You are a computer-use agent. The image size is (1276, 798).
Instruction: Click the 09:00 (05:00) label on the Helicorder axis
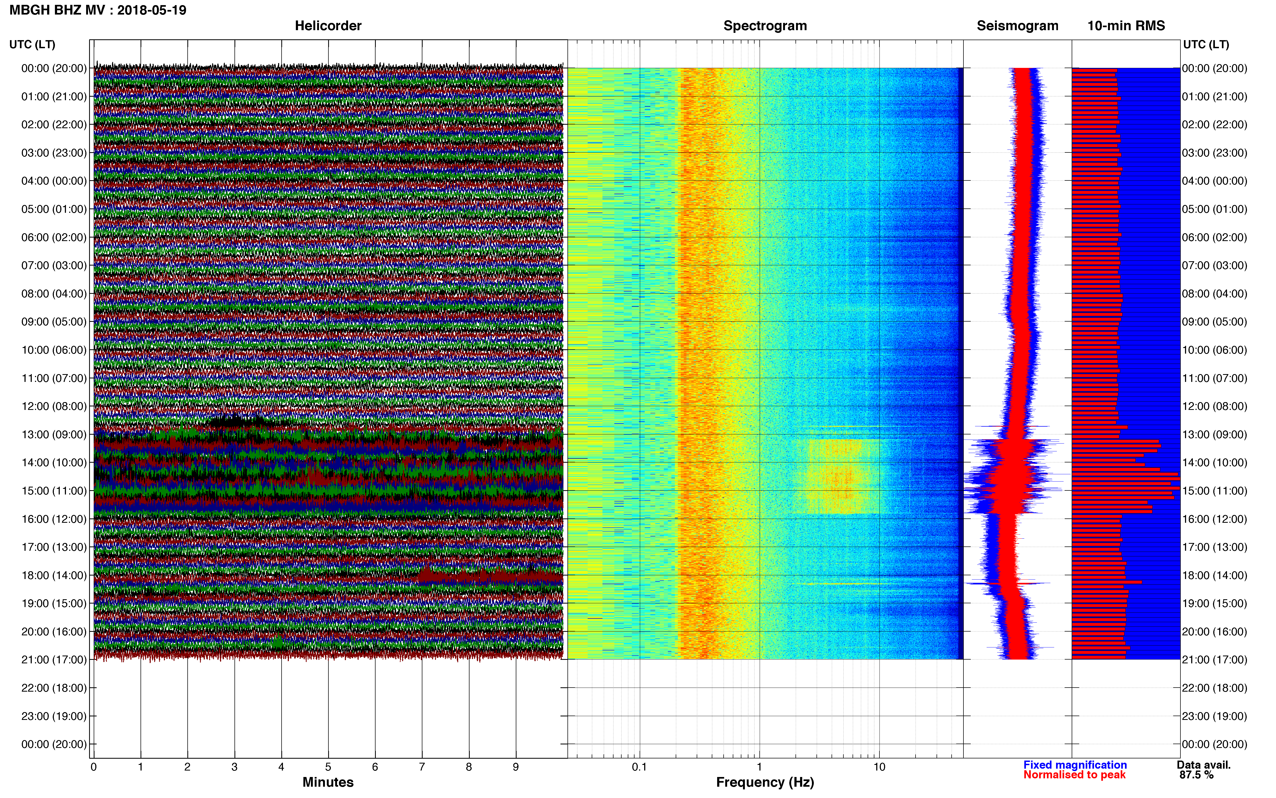(54, 322)
